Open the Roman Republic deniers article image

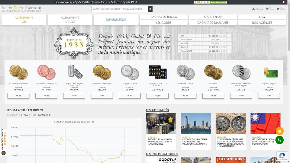coord(230,123)
